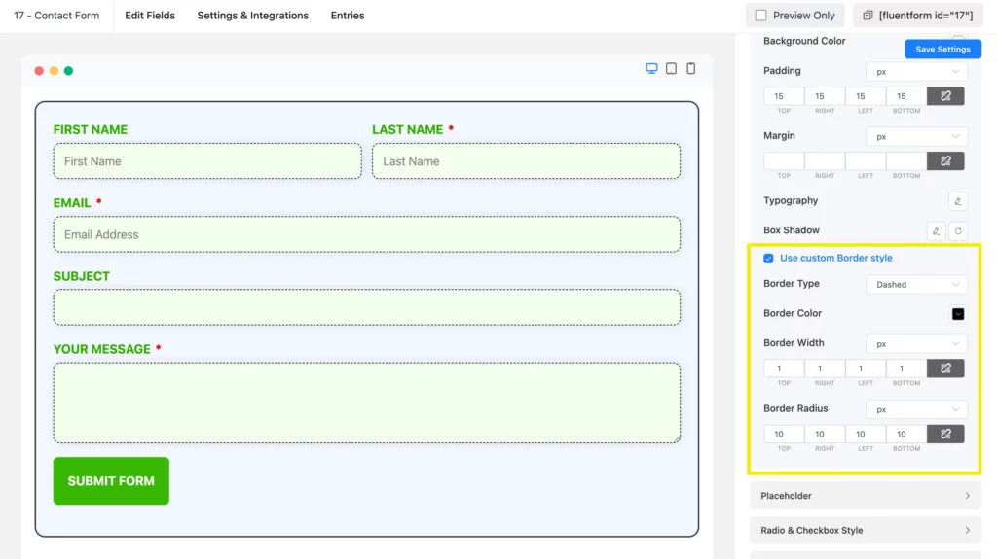
Task: Click Margin left value field
Action: pos(866,160)
